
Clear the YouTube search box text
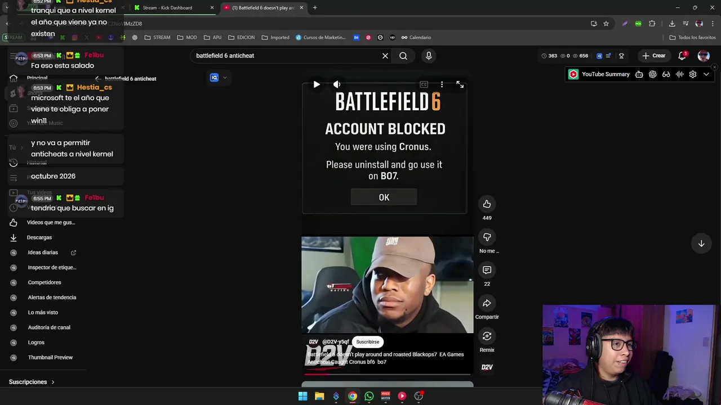[x=385, y=56]
